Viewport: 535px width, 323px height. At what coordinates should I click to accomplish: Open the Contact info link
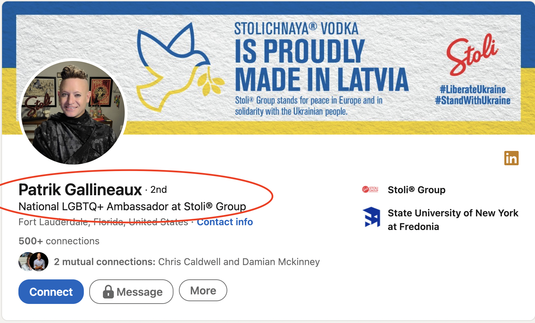[x=225, y=222]
